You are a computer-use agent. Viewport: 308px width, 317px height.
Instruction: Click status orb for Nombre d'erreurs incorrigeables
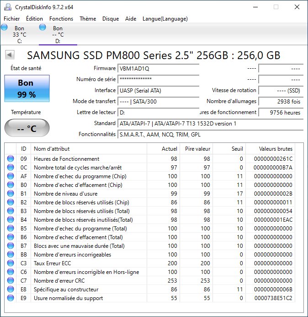coord(11,254)
